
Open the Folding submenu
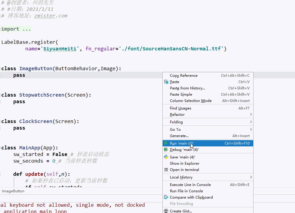coord(176,122)
